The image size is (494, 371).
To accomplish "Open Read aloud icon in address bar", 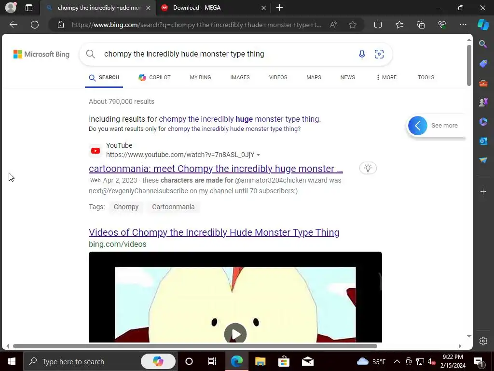I will pyautogui.click(x=333, y=25).
